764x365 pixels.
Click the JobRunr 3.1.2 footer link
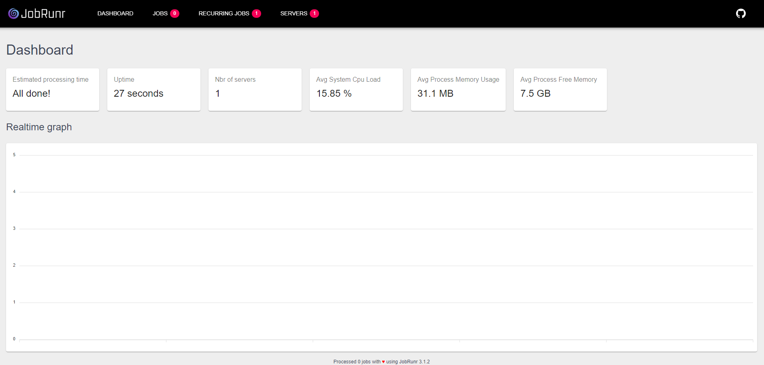(415, 361)
